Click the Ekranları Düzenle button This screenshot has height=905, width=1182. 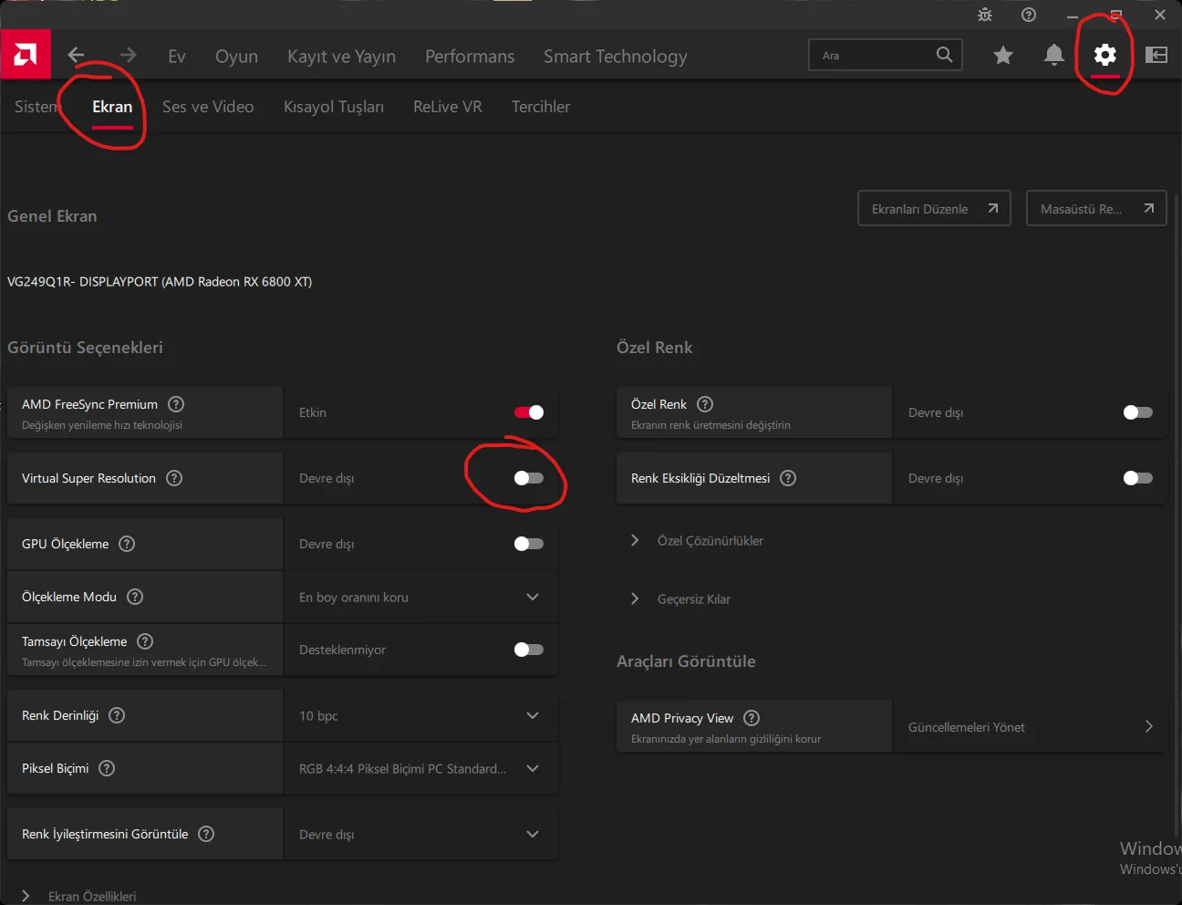pos(934,209)
